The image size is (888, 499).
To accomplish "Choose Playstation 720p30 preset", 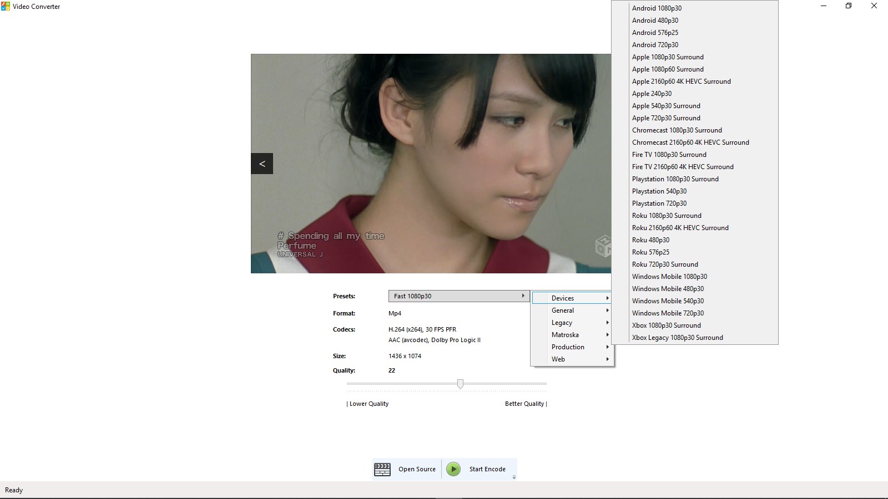I will (695, 203).
